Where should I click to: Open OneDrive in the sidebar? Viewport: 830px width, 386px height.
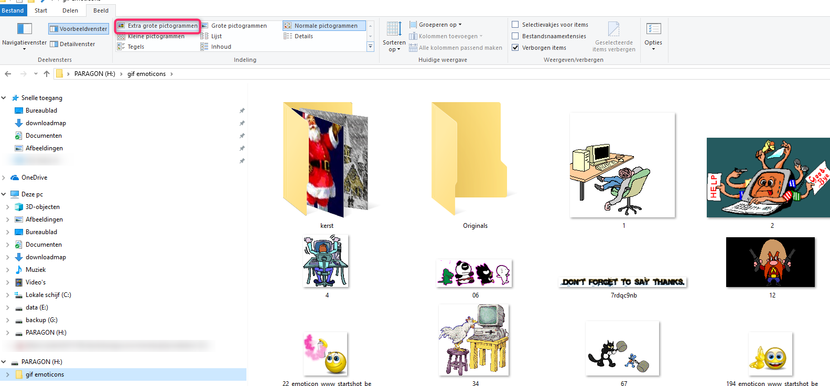[34, 178]
